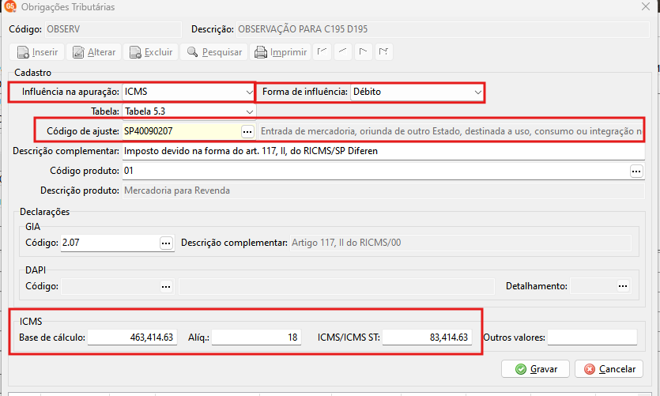
Task: Click the Alíq. value field
Action: tap(256, 337)
